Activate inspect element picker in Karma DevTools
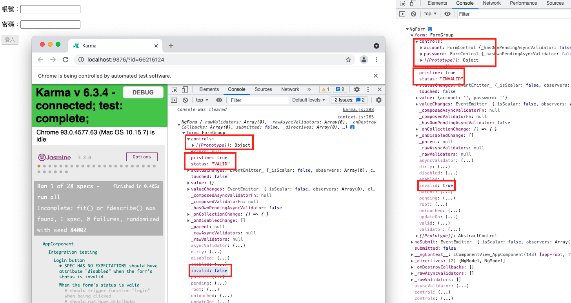 click(175, 89)
